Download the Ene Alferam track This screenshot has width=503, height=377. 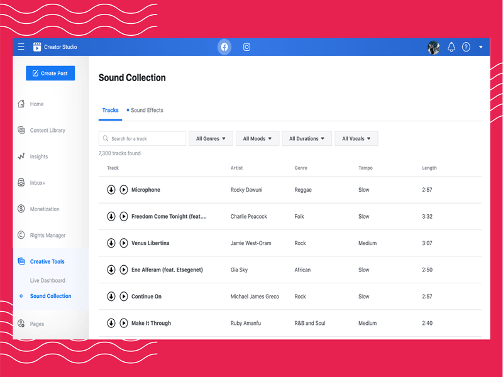pyautogui.click(x=111, y=270)
